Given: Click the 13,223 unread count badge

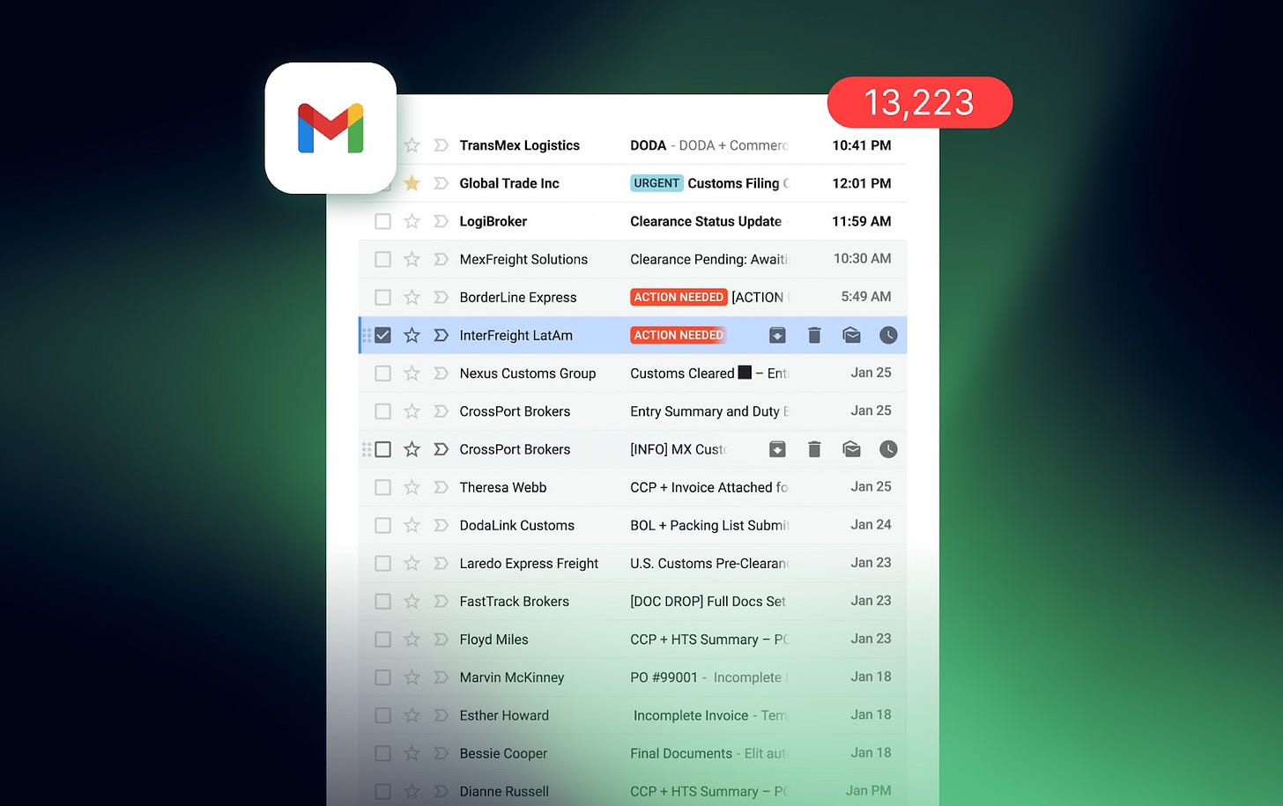Looking at the screenshot, I should click(x=919, y=102).
